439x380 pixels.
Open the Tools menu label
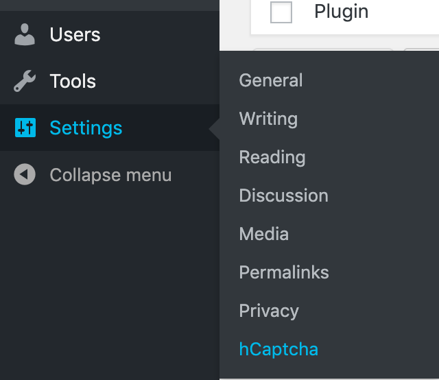point(73,82)
